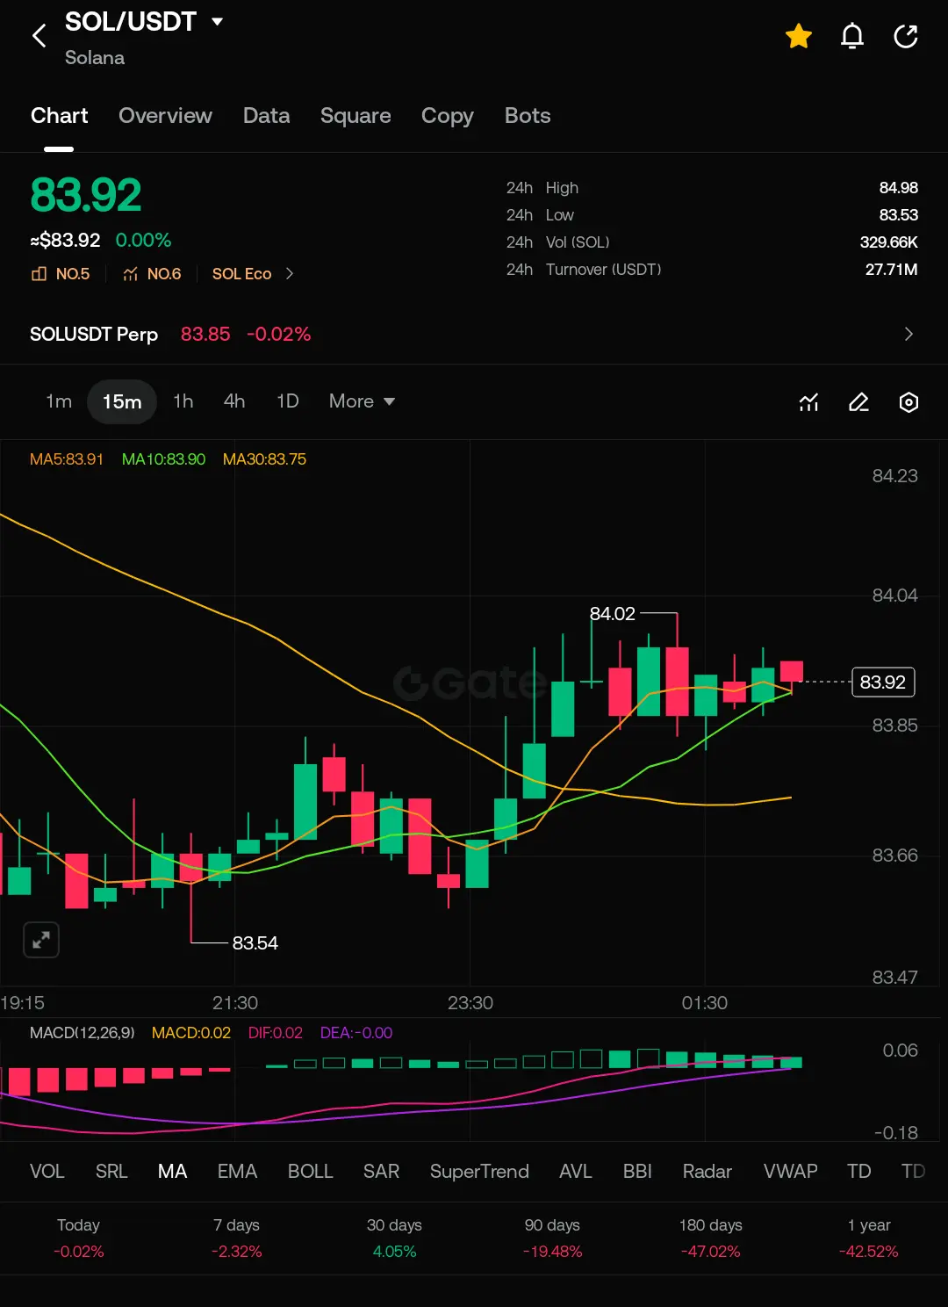Expand the SOL/USDT pair selector

(x=218, y=21)
